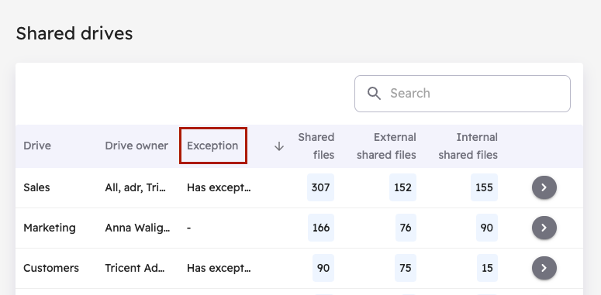Select the Marketing drive name
This screenshot has width=601, height=295.
click(50, 228)
